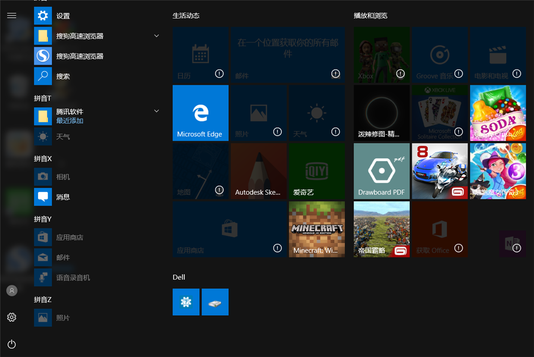Launch the 帝国霸略 game tile
The height and width of the screenshot is (357, 534).
pyautogui.click(x=382, y=229)
